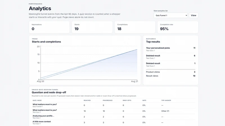Select the Impressions stat card

(x=49, y=27)
